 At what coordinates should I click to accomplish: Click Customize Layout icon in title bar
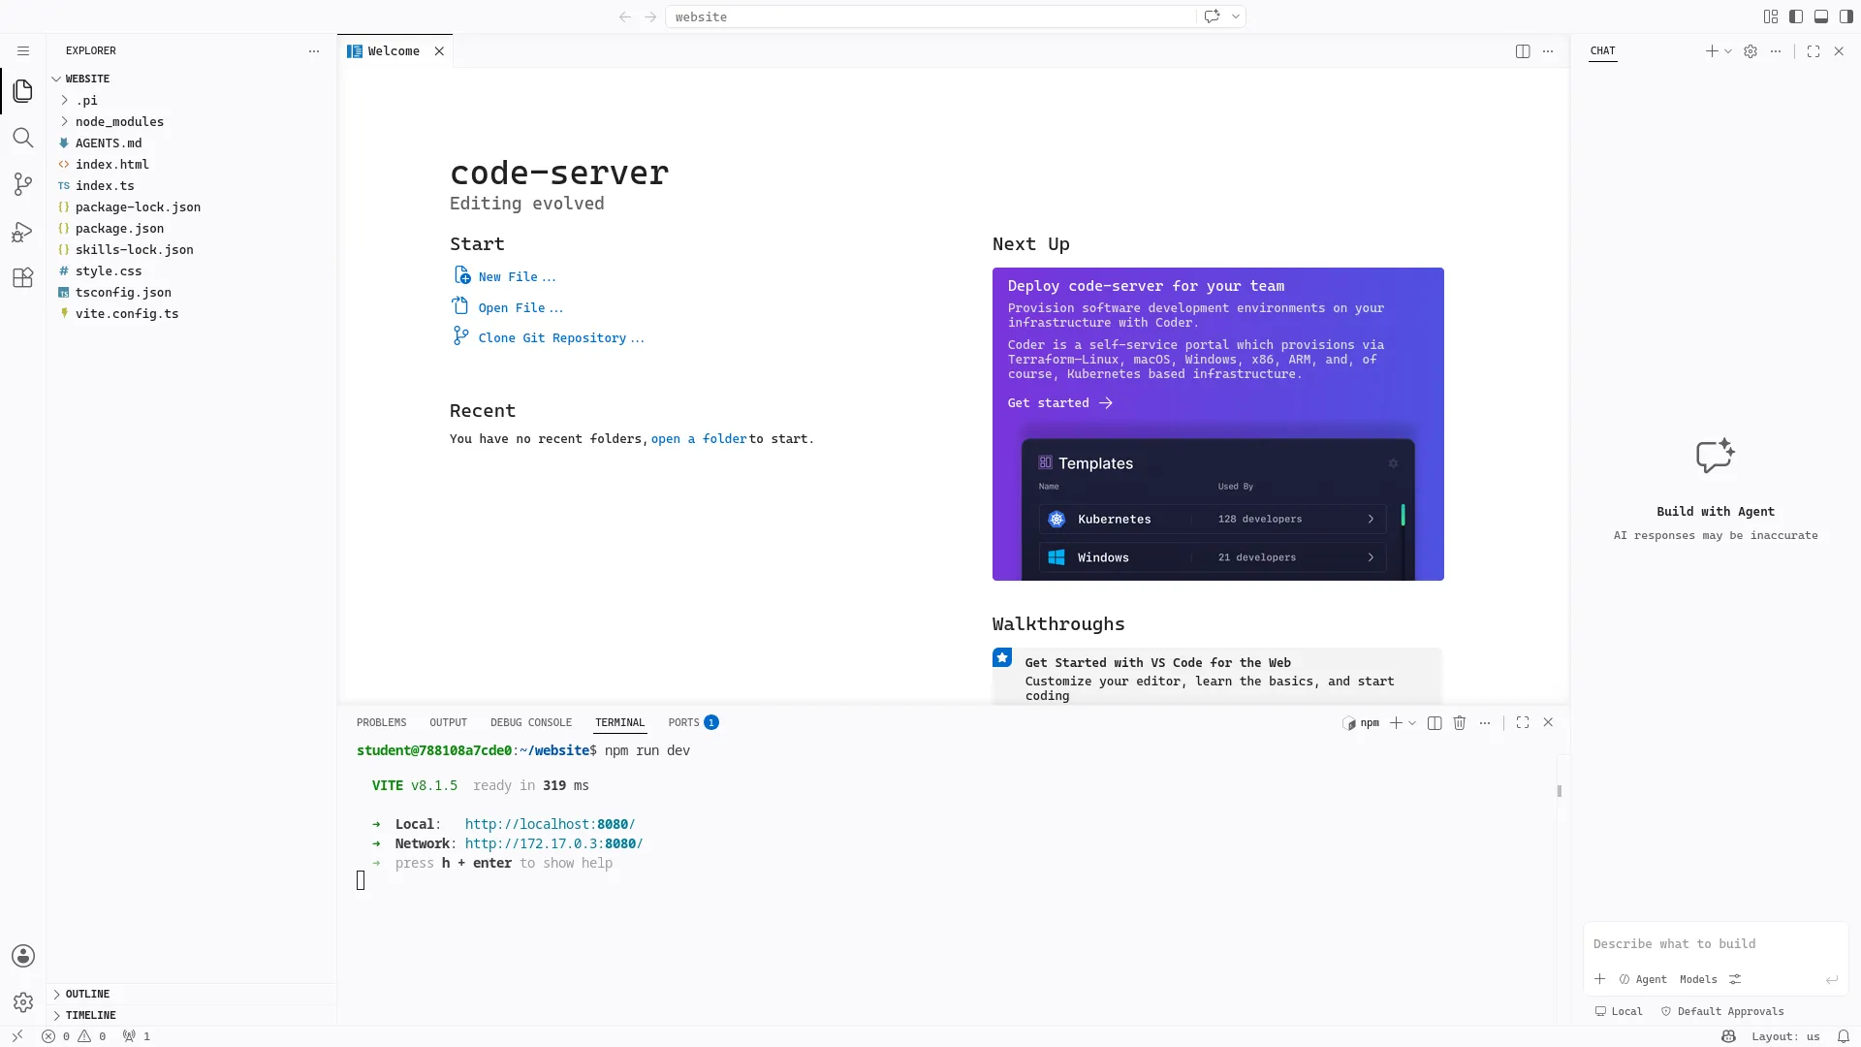click(x=1771, y=16)
